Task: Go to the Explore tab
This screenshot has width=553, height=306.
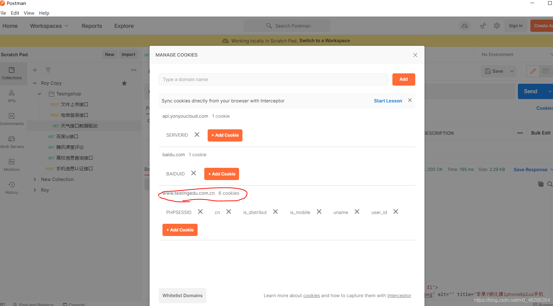Action: pos(124,26)
